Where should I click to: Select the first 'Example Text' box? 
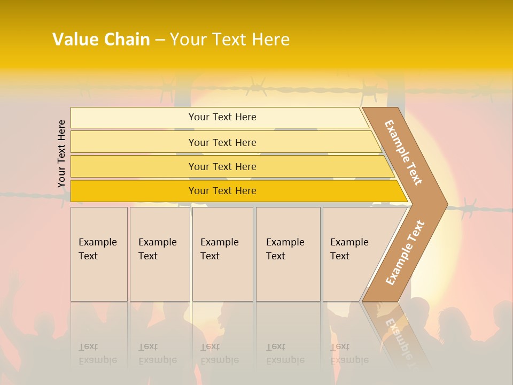pos(99,254)
